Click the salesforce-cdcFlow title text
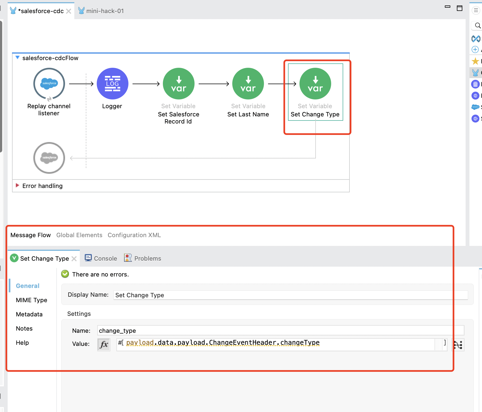 [50, 58]
